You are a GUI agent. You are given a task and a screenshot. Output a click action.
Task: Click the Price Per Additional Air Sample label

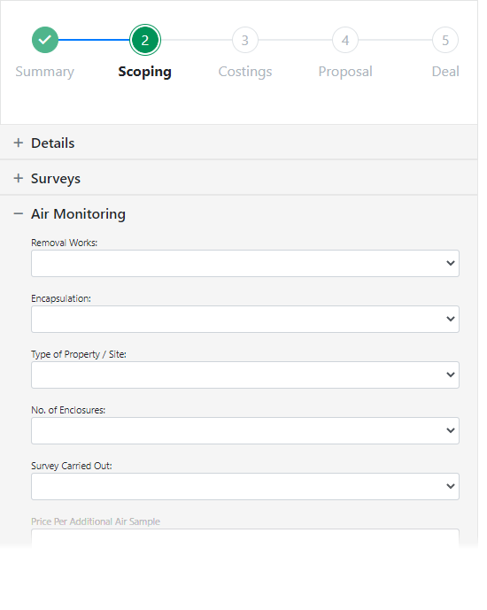tap(96, 521)
